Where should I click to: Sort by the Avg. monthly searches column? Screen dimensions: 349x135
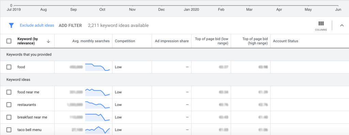coord(91,41)
